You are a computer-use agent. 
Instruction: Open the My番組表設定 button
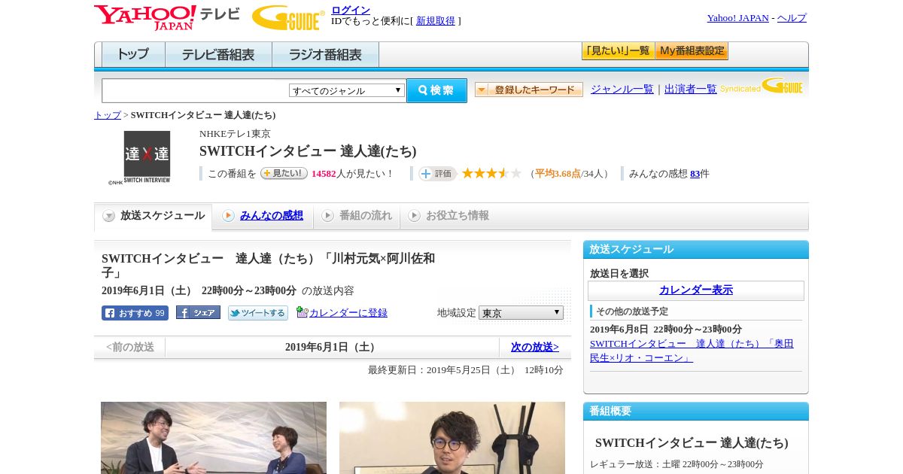point(692,51)
